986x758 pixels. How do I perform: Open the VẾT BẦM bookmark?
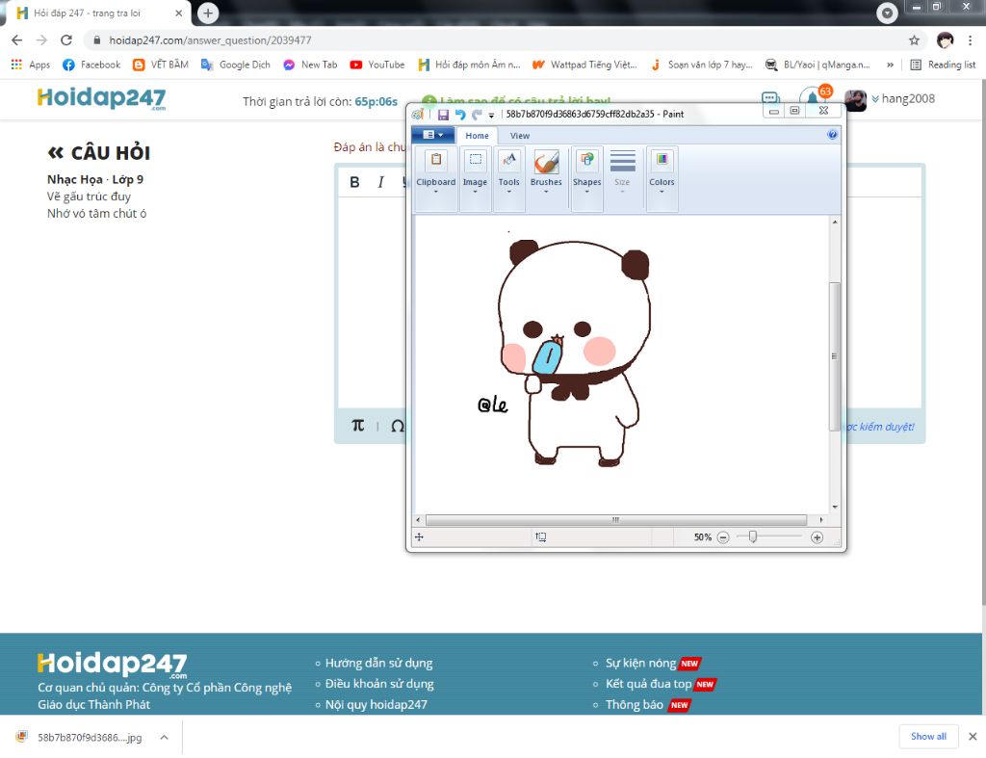tap(161, 65)
